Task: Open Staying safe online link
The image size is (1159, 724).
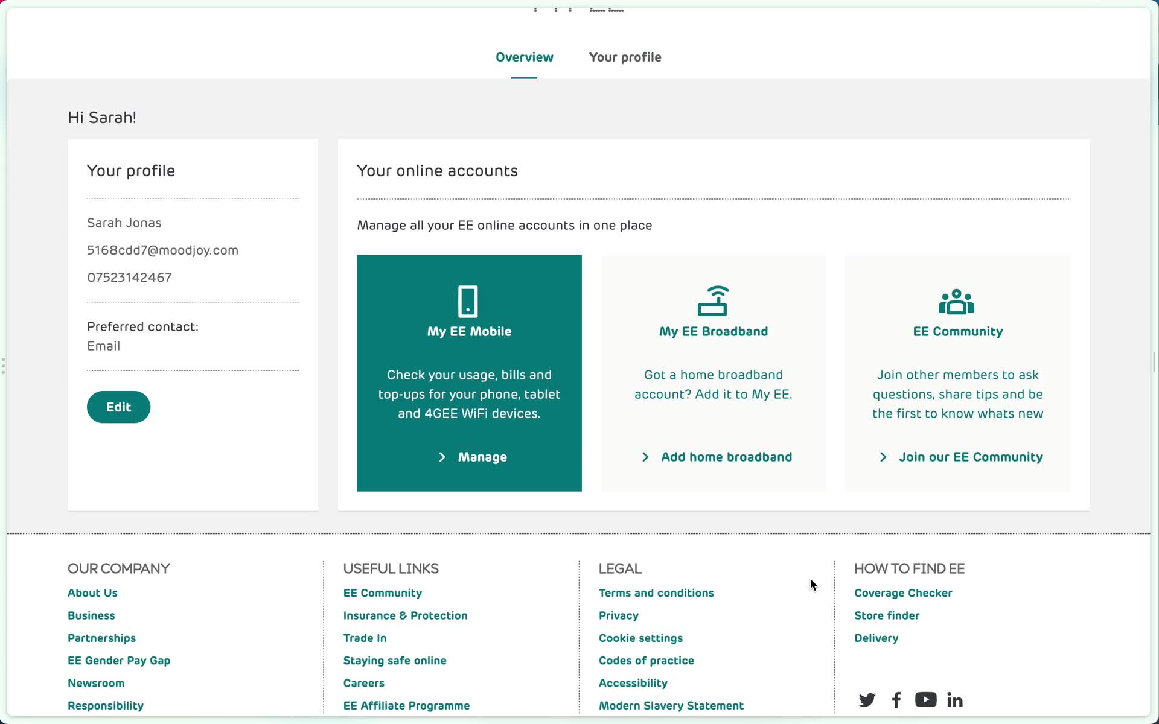Action: [x=395, y=661]
